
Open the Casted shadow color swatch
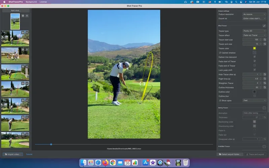point(255,52)
